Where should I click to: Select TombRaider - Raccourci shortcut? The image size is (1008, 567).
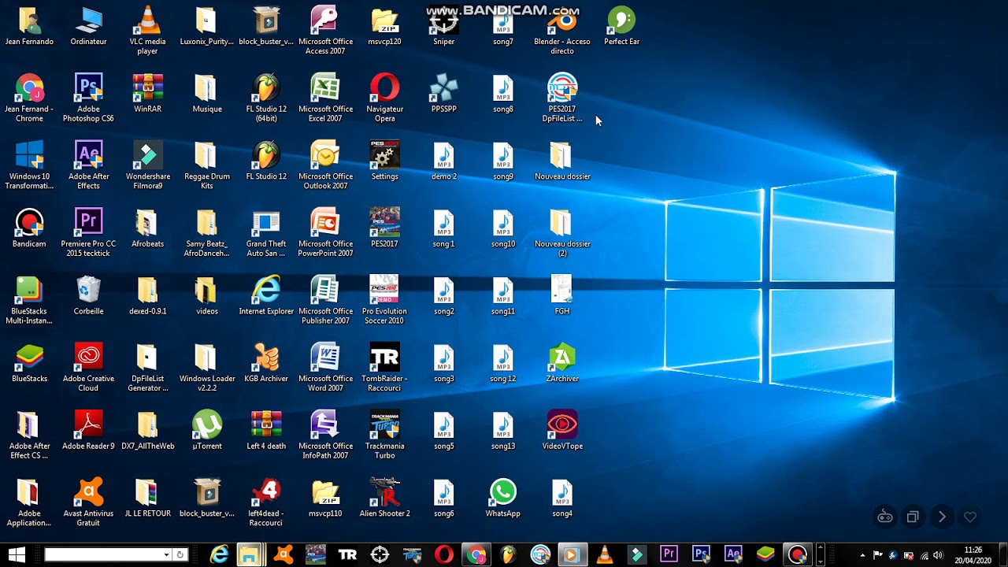tap(384, 368)
